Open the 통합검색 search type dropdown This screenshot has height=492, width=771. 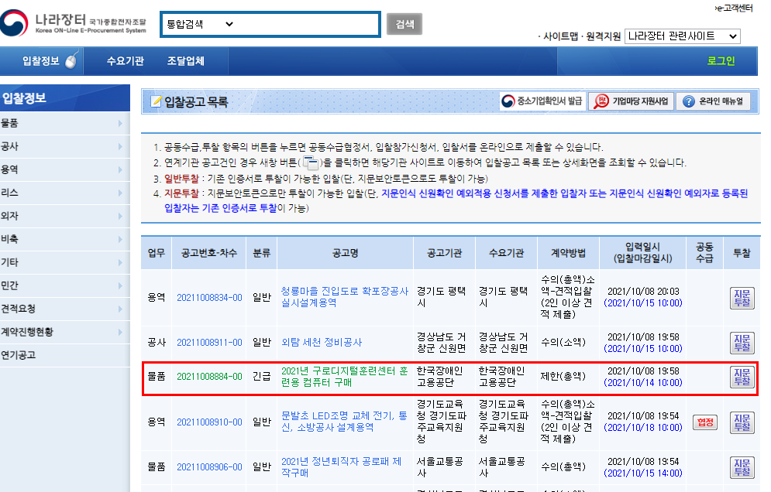200,24
